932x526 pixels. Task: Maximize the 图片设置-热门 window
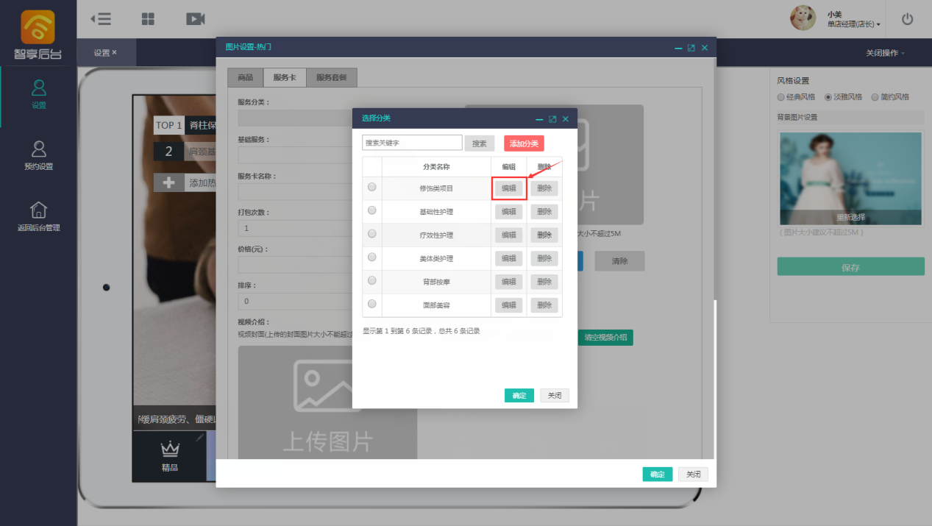691,48
